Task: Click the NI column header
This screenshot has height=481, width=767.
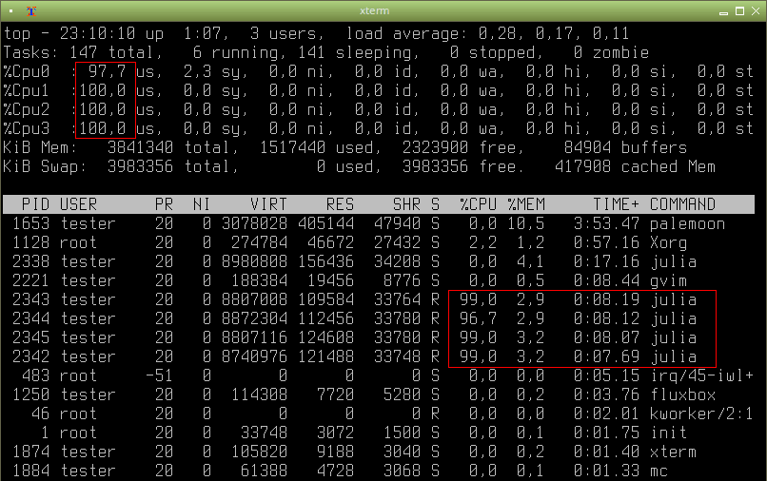Action: click(202, 204)
